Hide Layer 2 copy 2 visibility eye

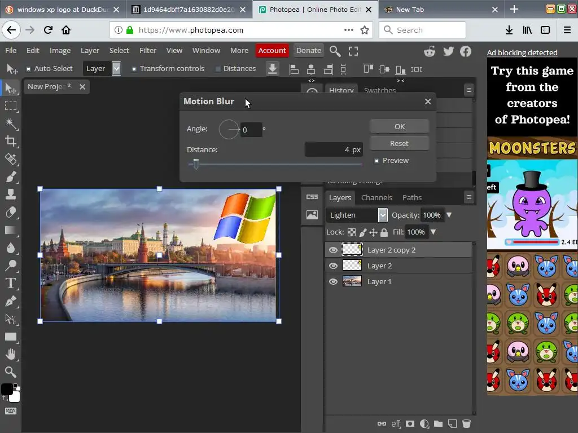[333, 250]
